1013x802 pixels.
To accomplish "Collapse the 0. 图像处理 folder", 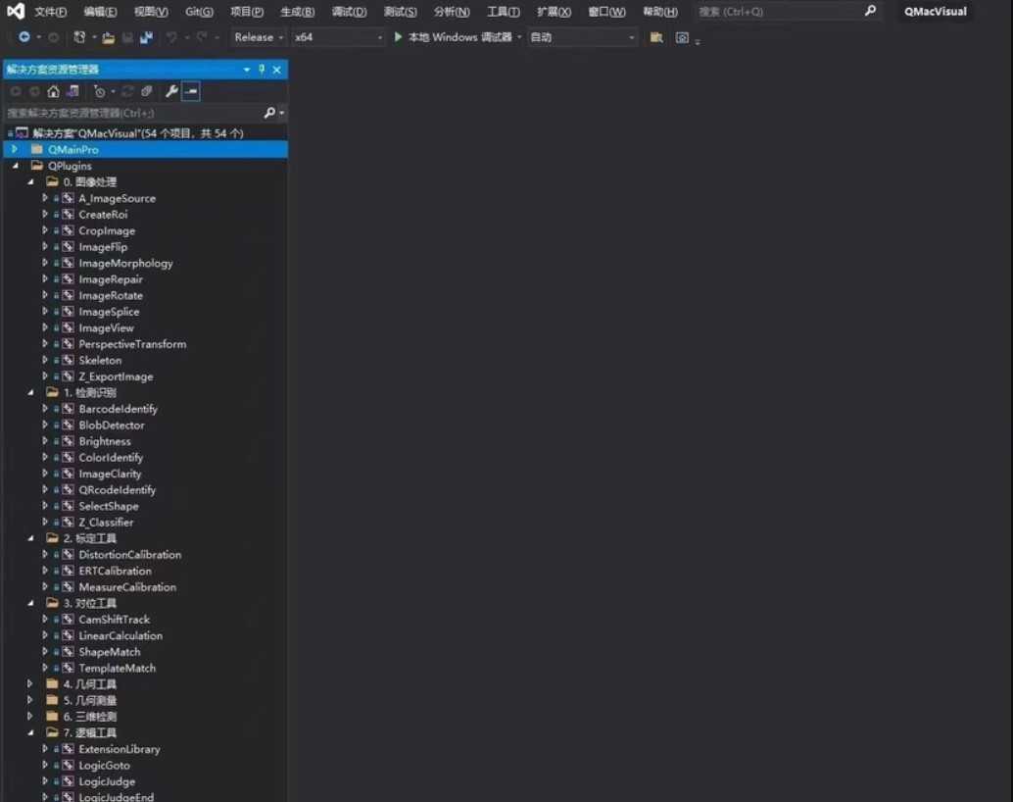I will (30, 181).
